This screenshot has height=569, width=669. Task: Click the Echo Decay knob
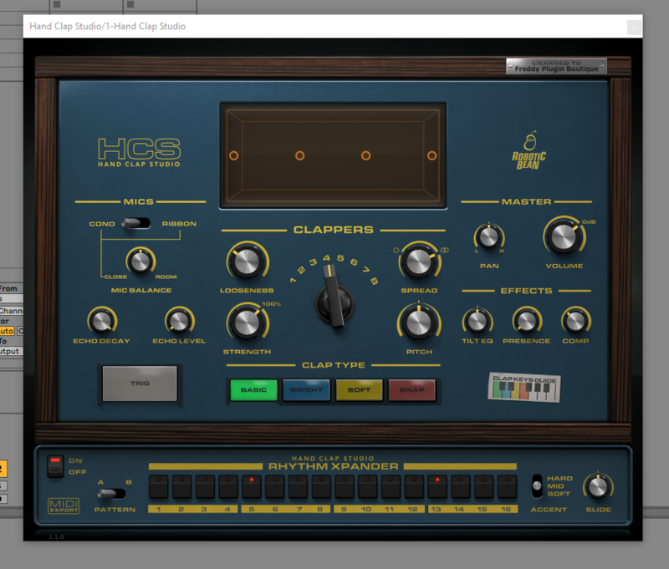point(101,321)
